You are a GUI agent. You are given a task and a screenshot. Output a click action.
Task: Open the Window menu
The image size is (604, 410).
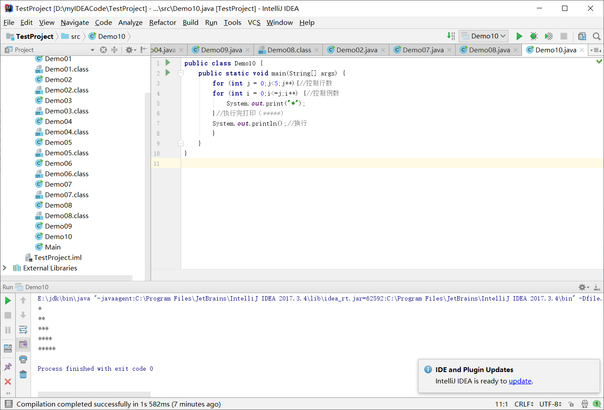[280, 23]
